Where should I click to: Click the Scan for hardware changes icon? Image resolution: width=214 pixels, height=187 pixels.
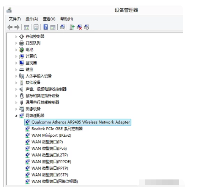[x=62, y=27]
